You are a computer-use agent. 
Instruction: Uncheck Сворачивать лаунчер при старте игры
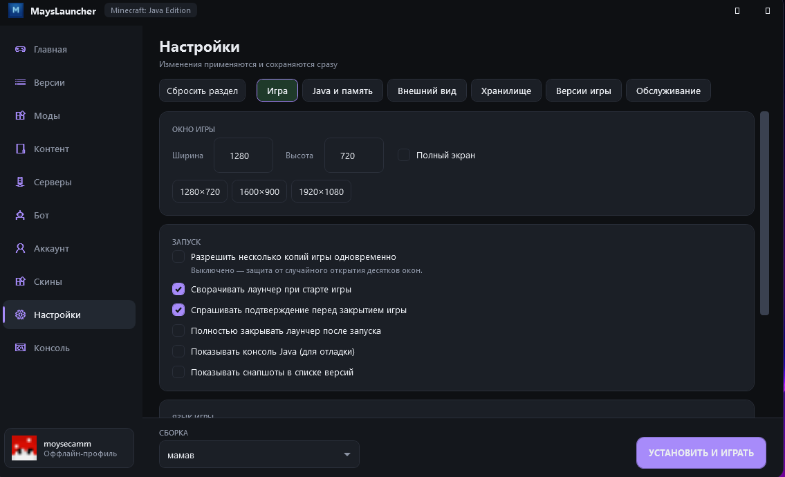[x=178, y=289]
